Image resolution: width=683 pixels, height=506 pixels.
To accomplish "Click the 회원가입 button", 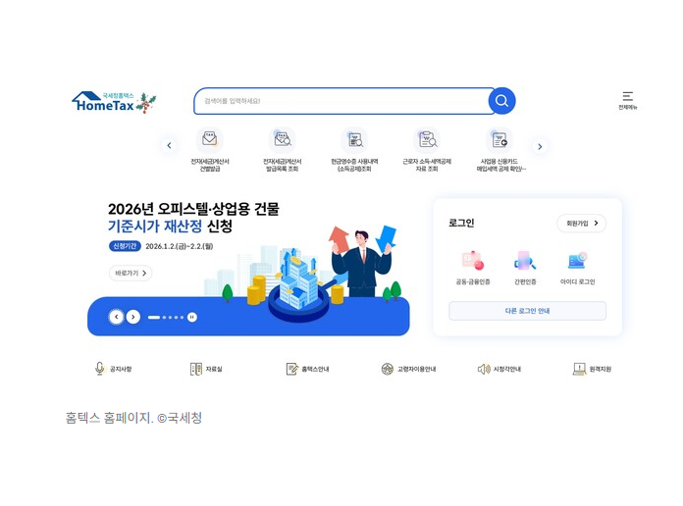I will pyautogui.click(x=582, y=223).
